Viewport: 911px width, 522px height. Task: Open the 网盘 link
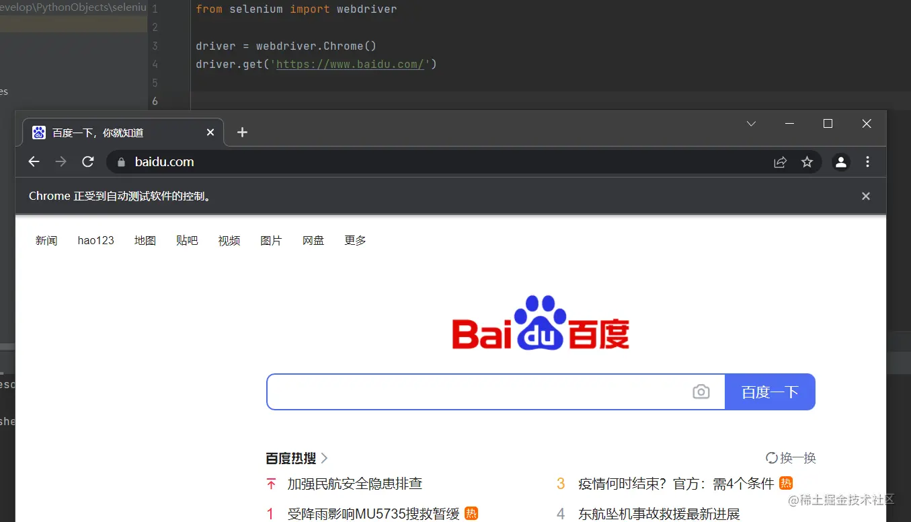(313, 240)
